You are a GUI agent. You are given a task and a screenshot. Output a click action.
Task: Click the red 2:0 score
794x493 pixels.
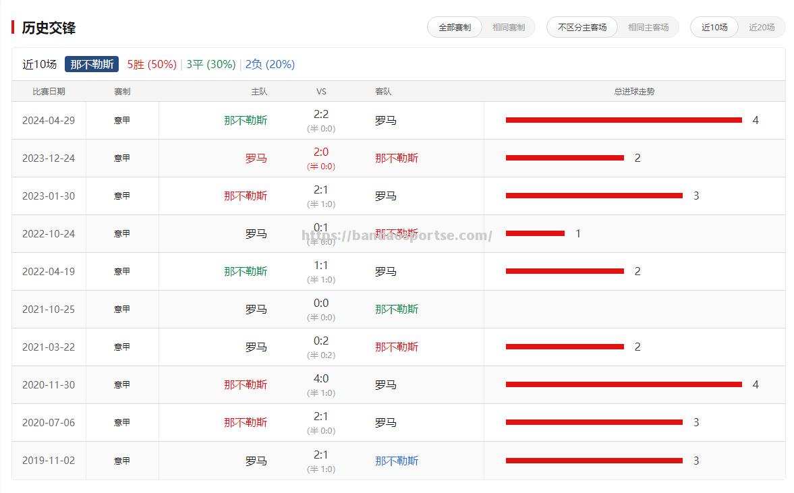pos(321,152)
